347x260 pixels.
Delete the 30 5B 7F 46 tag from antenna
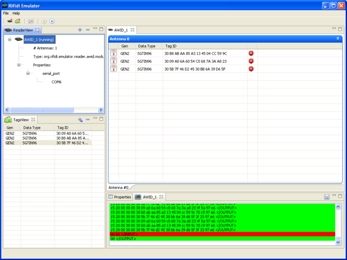251,69
